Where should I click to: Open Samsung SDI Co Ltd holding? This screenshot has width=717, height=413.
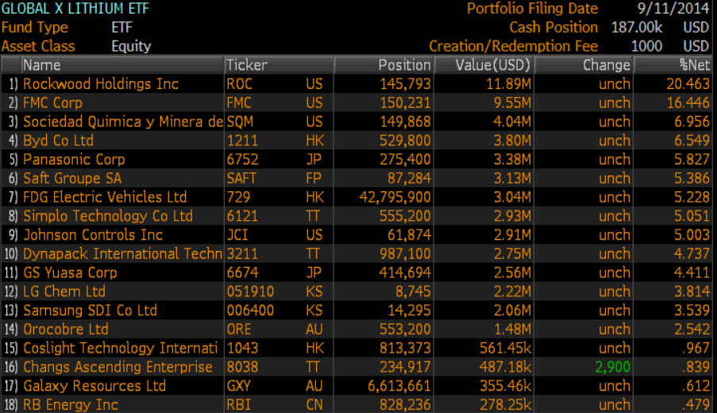pyautogui.click(x=90, y=310)
